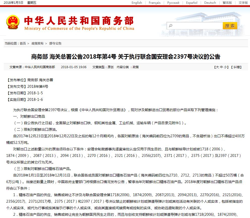Switch to Français language version
Viewport: 250px width, 218px height.
click(155, 3)
